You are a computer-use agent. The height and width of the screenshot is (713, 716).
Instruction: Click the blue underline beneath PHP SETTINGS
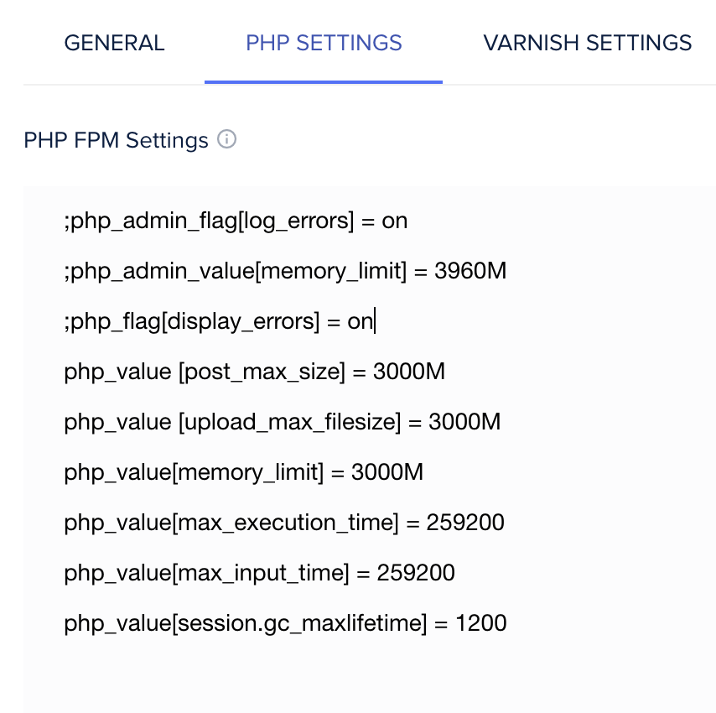click(x=323, y=81)
